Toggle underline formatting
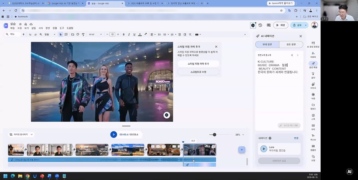The width and height of the screenshot is (358, 180). click(134, 34)
